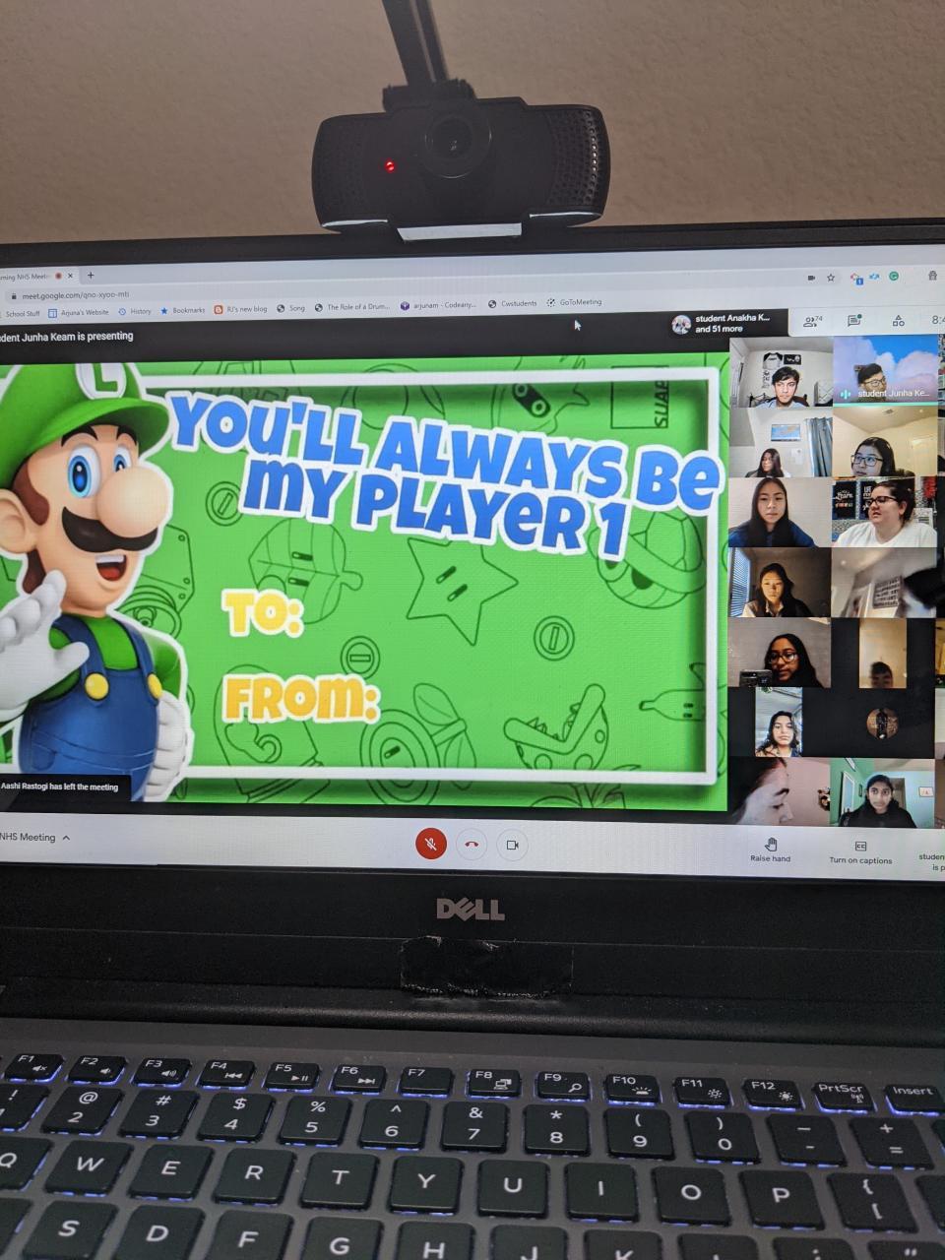The width and height of the screenshot is (945, 1260).
Task: Open the History bookmark
Action: pyautogui.click(x=136, y=311)
